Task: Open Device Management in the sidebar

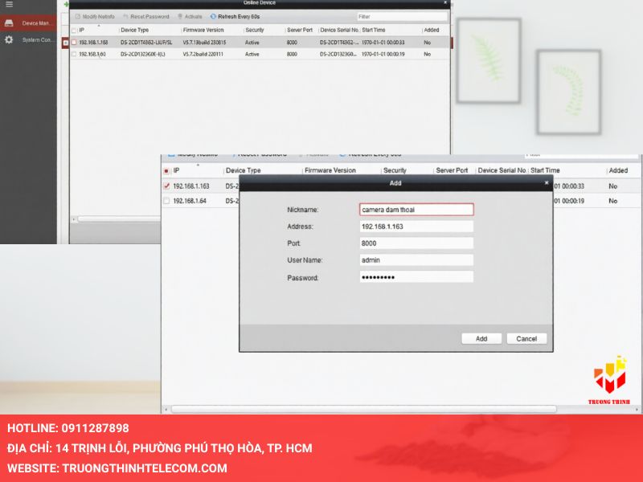Action: pos(28,23)
